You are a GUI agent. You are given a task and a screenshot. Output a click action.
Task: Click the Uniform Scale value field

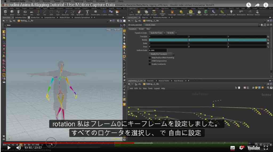(158, 50)
